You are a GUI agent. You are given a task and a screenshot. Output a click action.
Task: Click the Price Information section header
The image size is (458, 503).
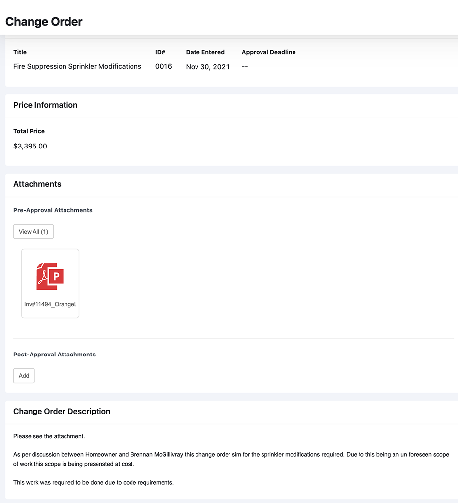click(x=45, y=105)
